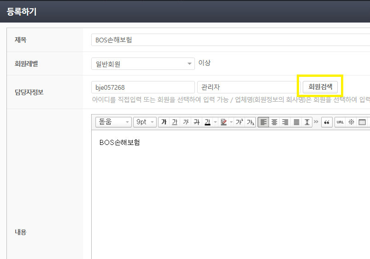This screenshot has width=370, height=259.
Task: Insert a blockquote
Action: point(327,122)
